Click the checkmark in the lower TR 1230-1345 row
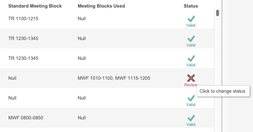This screenshot has width=253, height=132. (x=191, y=58)
